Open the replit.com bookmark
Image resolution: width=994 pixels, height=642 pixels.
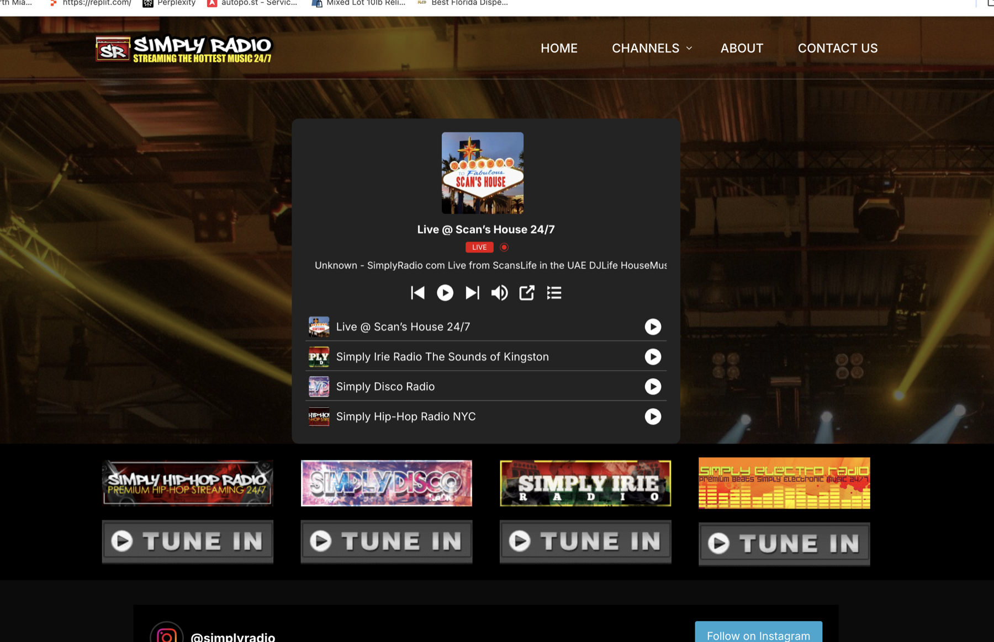click(91, 3)
